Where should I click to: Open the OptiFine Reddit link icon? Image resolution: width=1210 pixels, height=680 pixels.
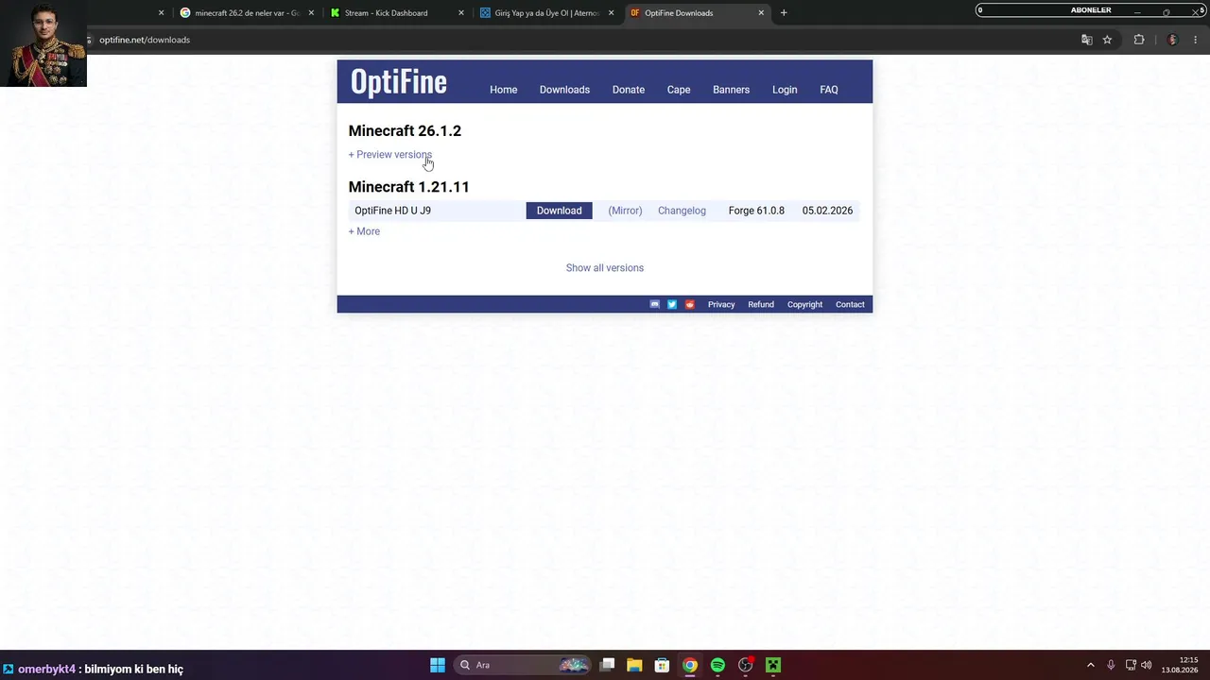[690, 304]
